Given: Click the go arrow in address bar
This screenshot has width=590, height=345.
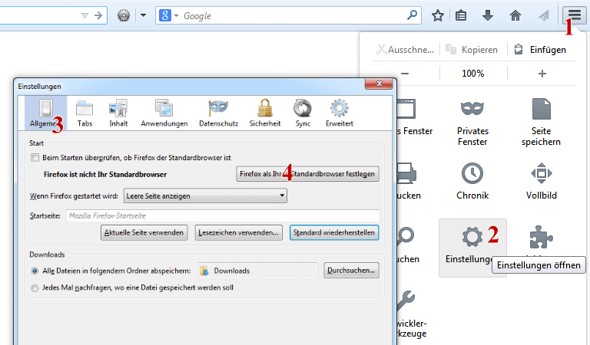Looking at the screenshot, I should coord(98,15).
